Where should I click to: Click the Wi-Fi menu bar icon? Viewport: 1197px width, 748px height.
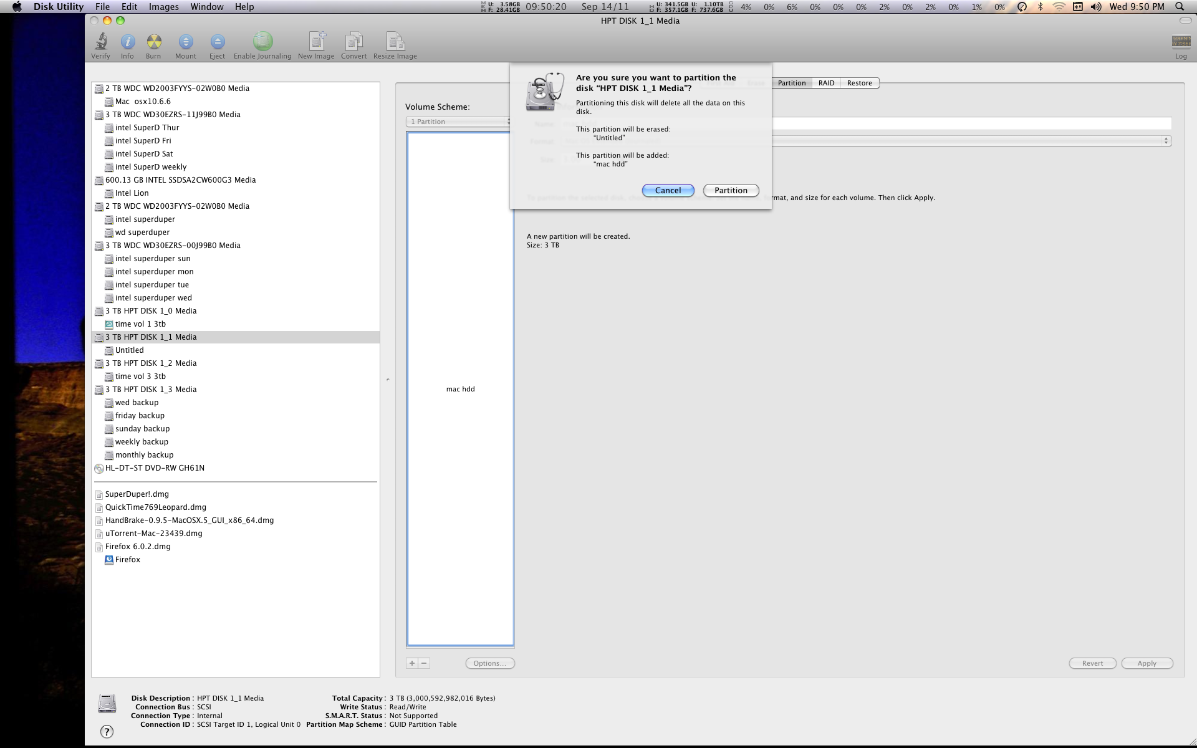[x=1059, y=7]
